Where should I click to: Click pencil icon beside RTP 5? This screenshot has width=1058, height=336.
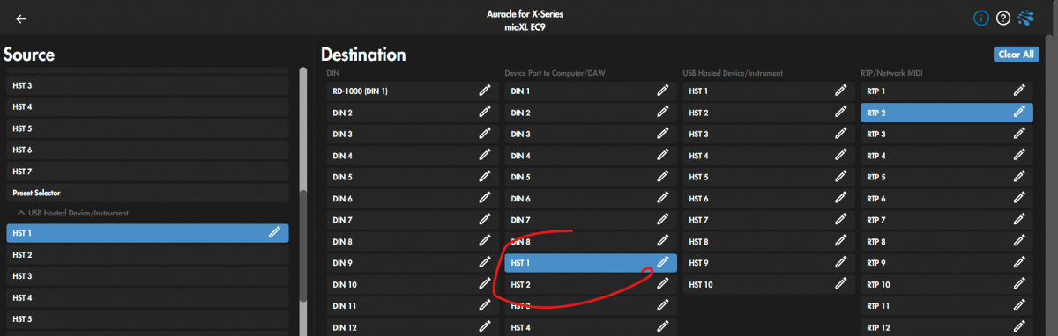(x=1019, y=177)
